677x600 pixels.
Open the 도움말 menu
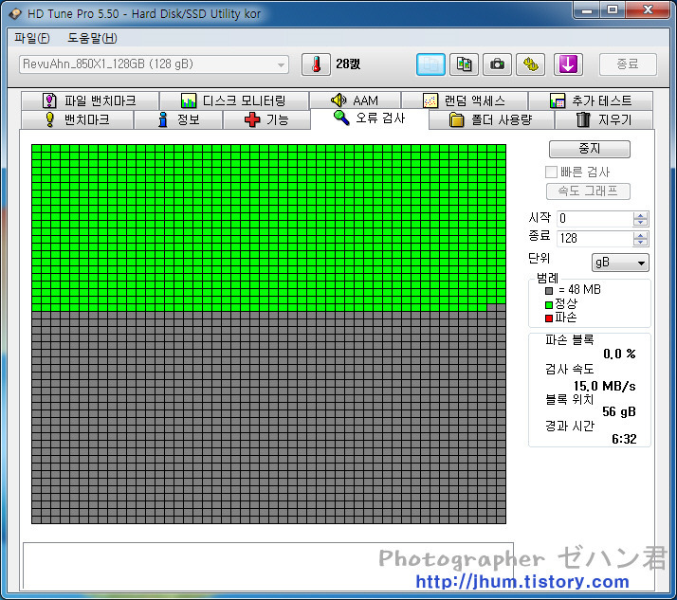92,38
